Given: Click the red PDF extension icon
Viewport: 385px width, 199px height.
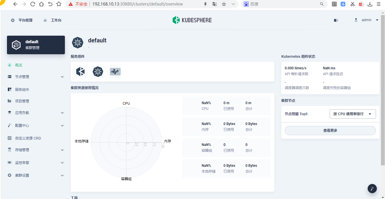Looking at the screenshot, I should pyautogui.click(x=361, y=4).
